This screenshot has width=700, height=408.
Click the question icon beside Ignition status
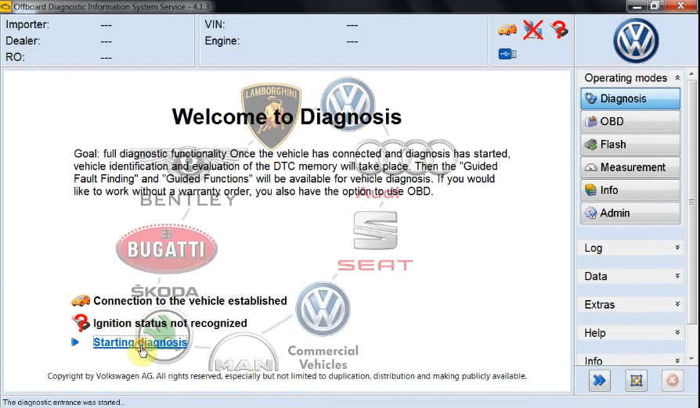tap(81, 323)
